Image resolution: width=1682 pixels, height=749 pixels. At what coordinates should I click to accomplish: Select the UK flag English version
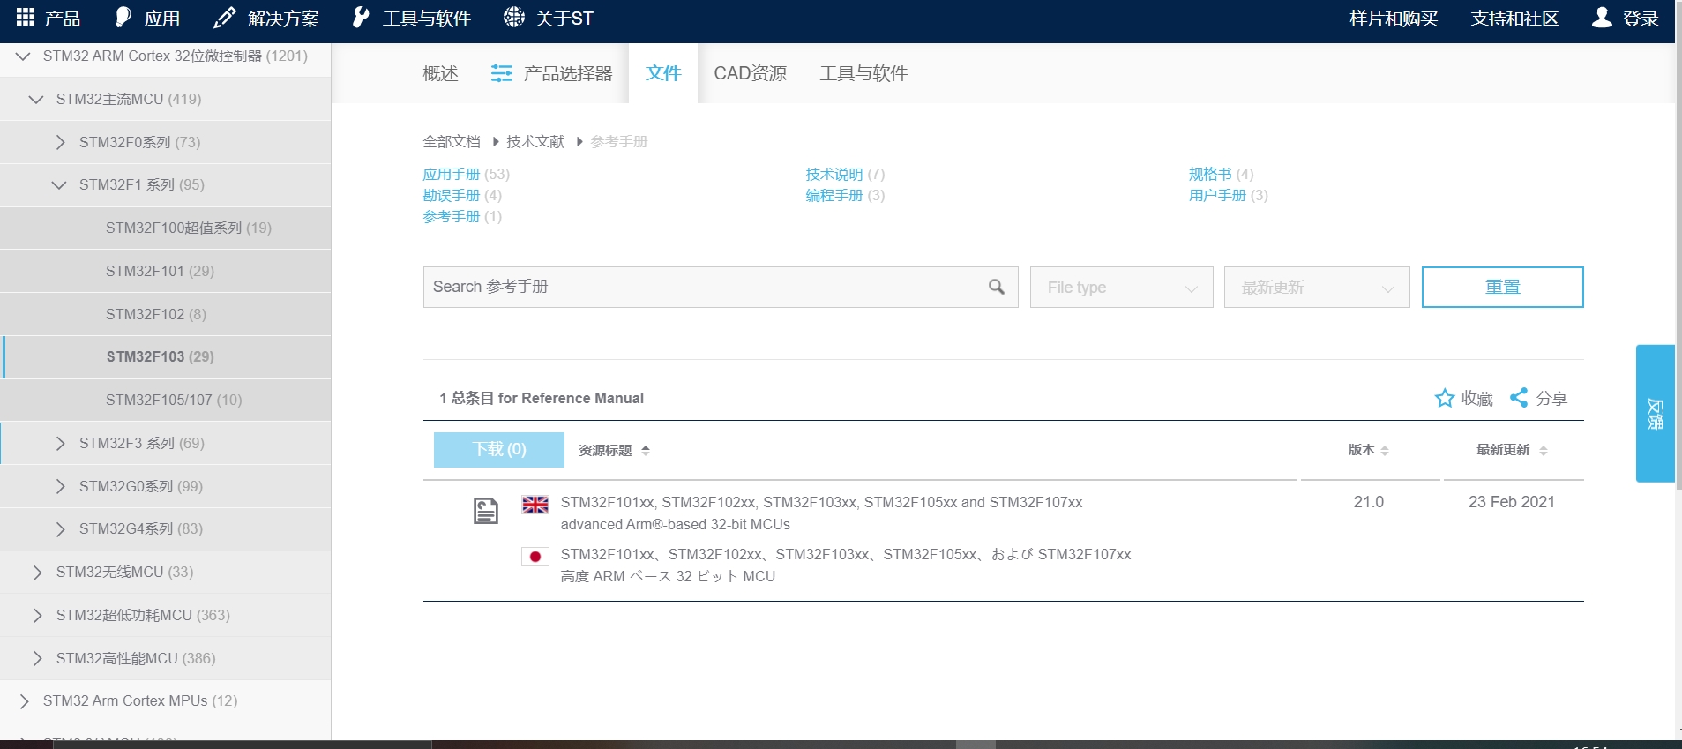[x=535, y=505]
